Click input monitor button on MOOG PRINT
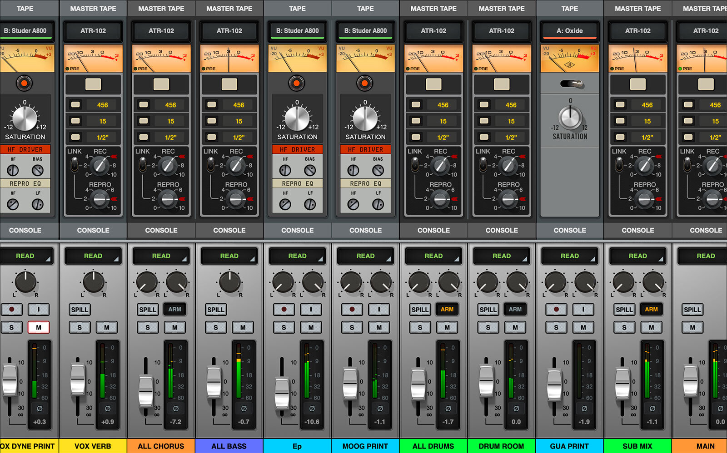The height and width of the screenshot is (453, 727). pos(379,310)
